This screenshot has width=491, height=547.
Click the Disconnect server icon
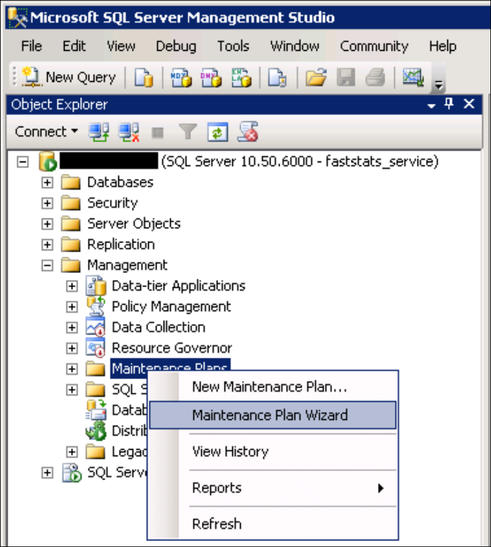tap(129, 132)
